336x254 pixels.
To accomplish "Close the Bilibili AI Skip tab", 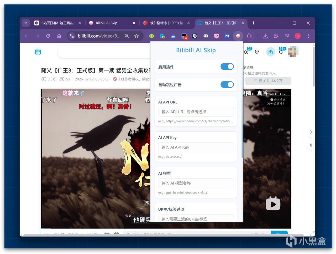I will [x=134, y=23].
